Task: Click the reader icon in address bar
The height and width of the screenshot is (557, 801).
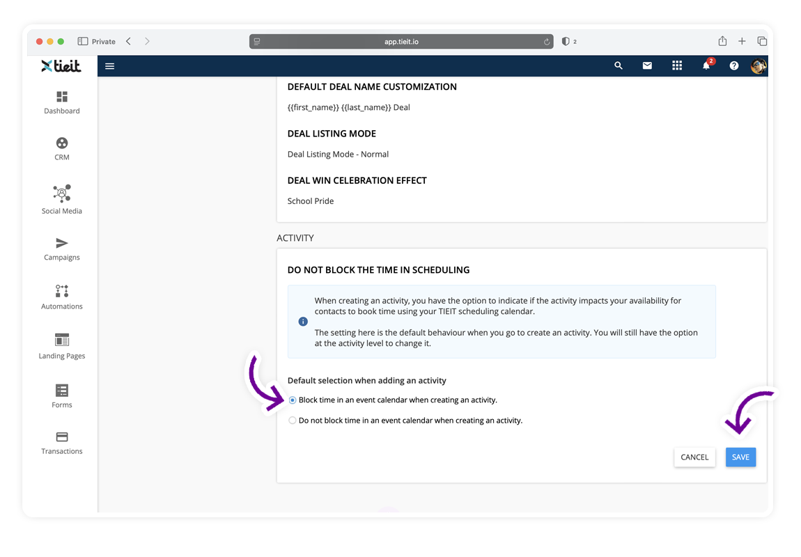Action: pos(257,42)
